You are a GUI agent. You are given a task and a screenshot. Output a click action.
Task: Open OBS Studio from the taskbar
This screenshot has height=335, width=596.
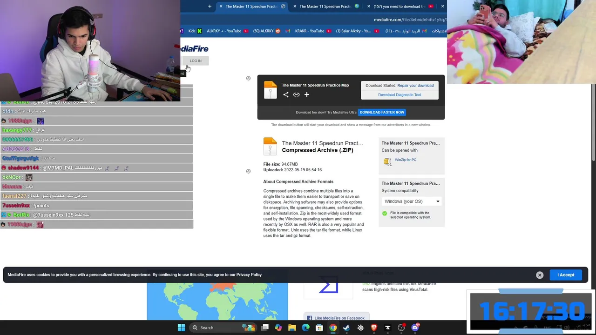(x=401, y=328)
